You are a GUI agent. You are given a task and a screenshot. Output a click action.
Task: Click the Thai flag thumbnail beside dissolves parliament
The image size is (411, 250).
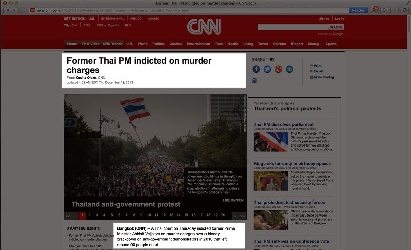pyautogui.click(x=271, y=142)
